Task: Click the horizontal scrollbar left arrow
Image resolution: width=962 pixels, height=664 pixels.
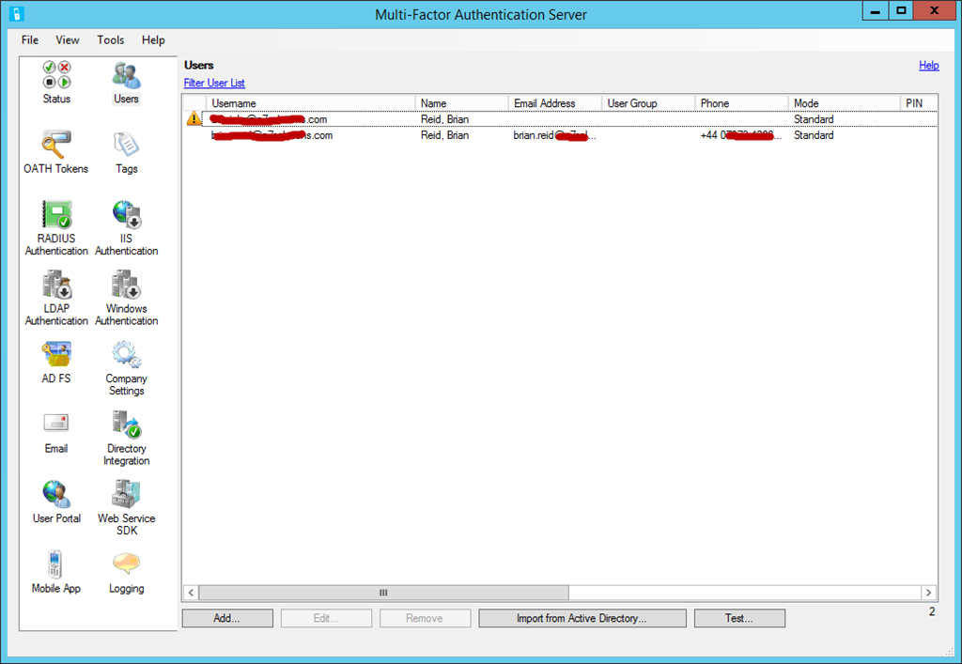Action: pyautogui.click(x=192, y=593)
